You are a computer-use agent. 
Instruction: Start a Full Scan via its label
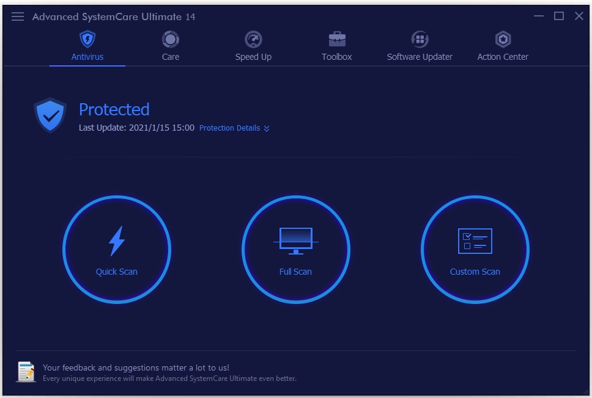click(x=295, y=272)
